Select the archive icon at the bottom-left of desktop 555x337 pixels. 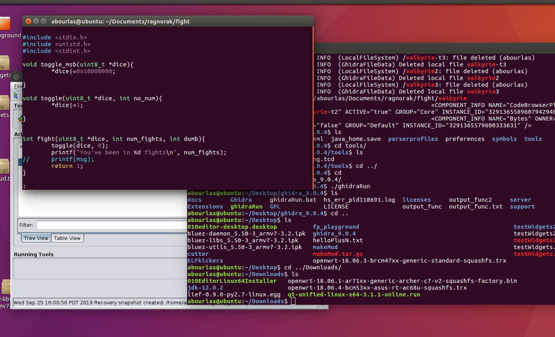[x=6, y=286]
